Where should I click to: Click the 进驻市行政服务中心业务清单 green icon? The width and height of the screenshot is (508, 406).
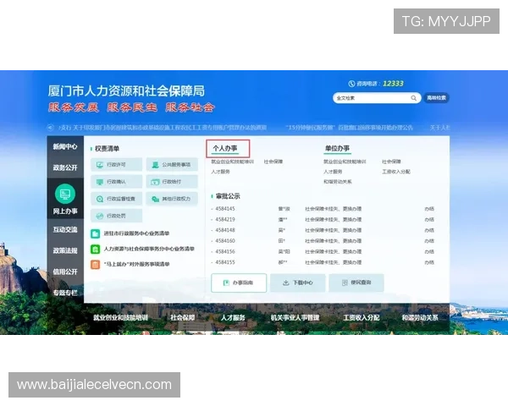[95, 233]
